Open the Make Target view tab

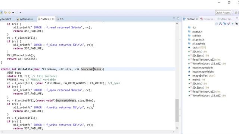pos(225,19)
